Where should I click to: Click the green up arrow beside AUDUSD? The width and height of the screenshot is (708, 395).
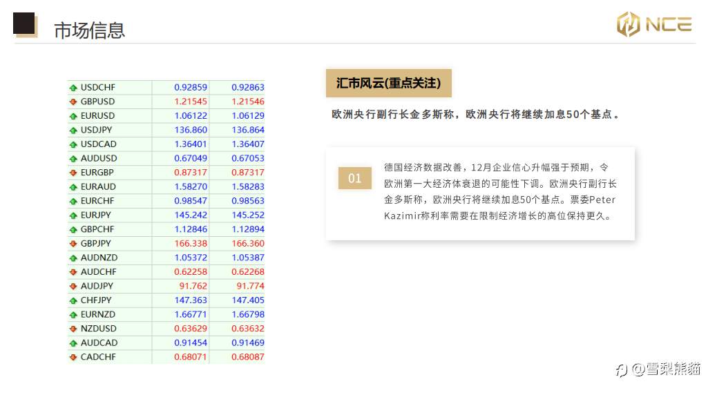[73, 159]
